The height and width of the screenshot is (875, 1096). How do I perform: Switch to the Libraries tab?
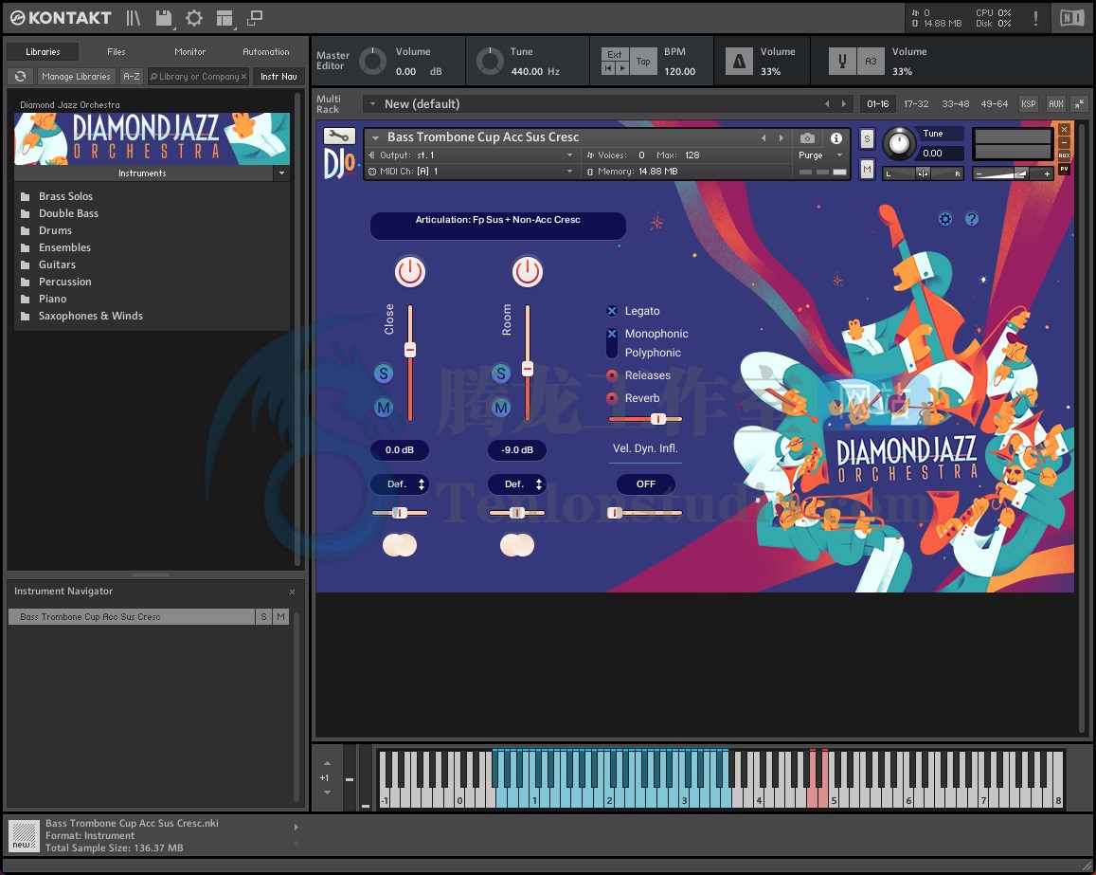pos(43,52)
